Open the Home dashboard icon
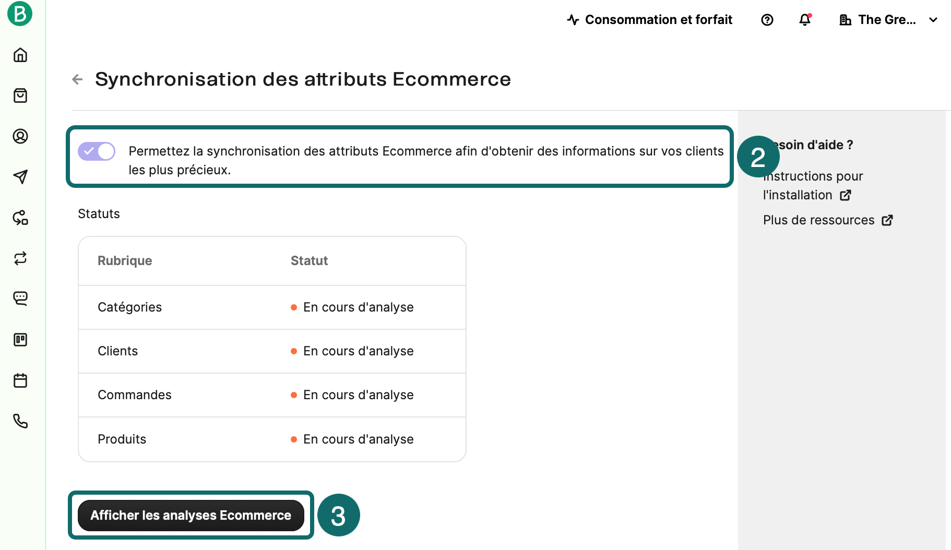Screen dimensions: 951x550 click(x=20, y=55)
